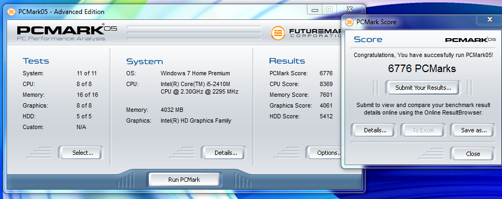Screen dimensions: 502x199
Task: Click the 'Graphics Score:' label in Results
Action: (291, 105)
